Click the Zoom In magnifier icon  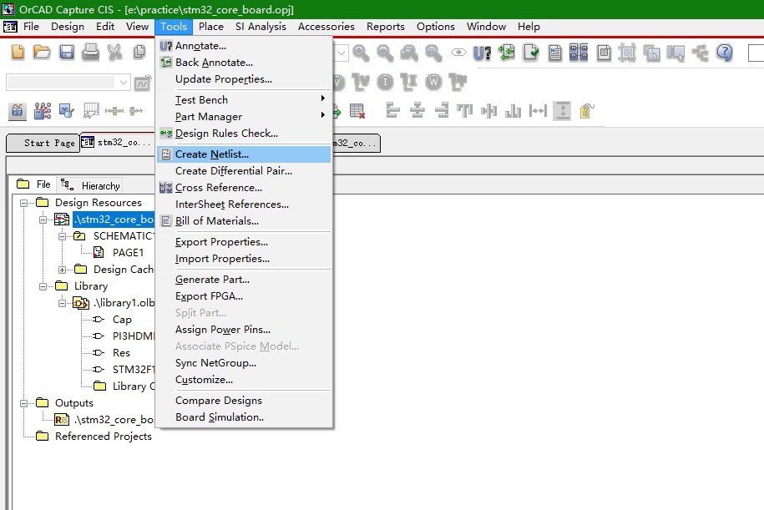[361, 53]
